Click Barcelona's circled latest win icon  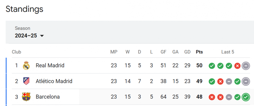[x=246, y=97]
